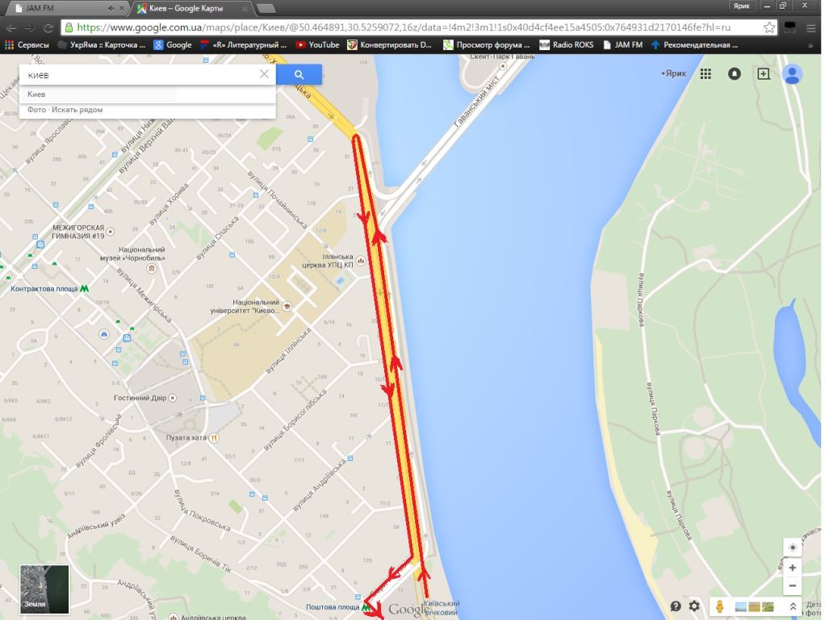Open the Google notifications bell
The height and width of the screenshot is (620, 825).
(x=734, y=74)
